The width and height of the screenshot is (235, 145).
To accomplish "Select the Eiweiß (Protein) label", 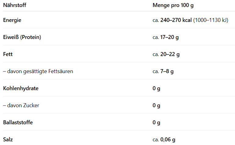I will point(22,37).
